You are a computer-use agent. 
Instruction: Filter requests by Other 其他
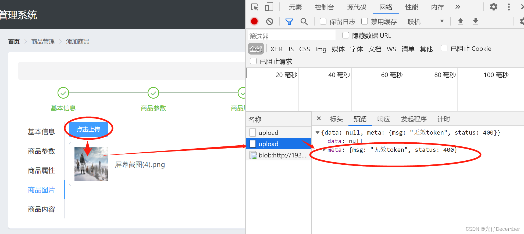coord(426,49)
